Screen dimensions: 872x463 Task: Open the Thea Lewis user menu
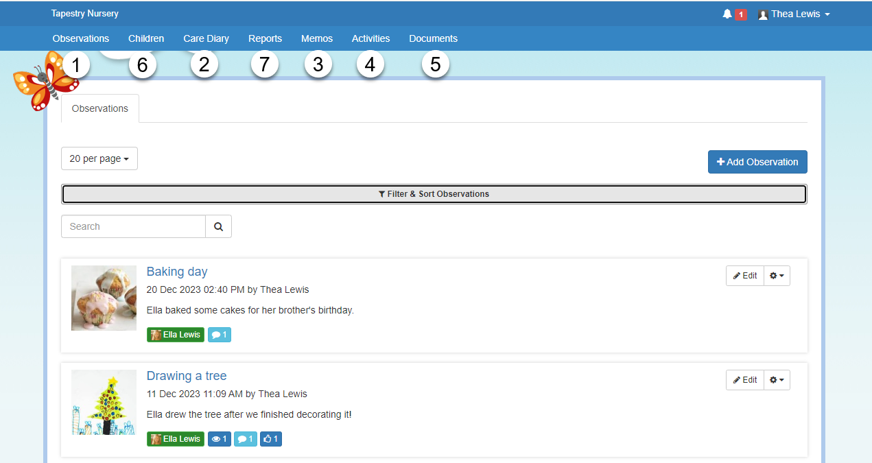click(x=794, y=14)
